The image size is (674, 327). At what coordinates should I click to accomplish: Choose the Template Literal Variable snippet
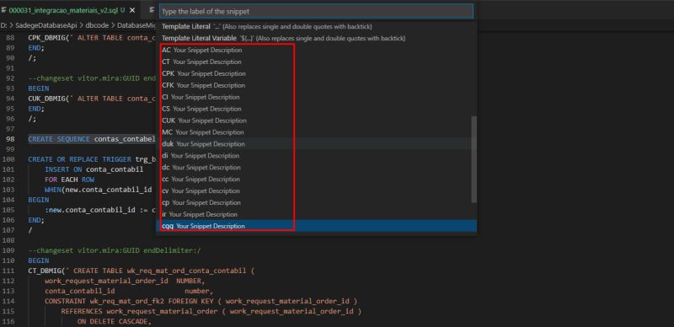point(317,38)
